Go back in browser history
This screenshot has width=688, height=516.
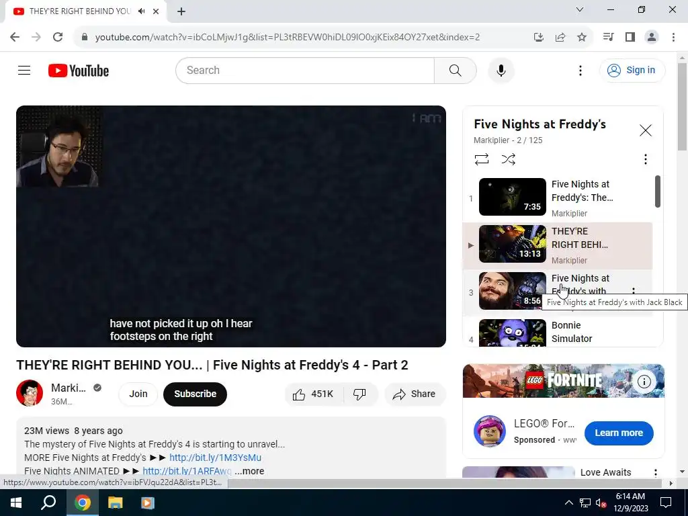point(15,37)
